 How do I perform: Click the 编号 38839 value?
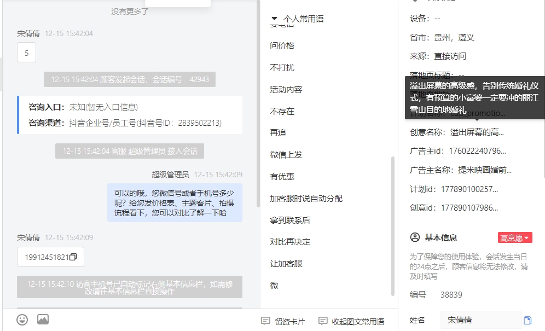tap(451, 295)
